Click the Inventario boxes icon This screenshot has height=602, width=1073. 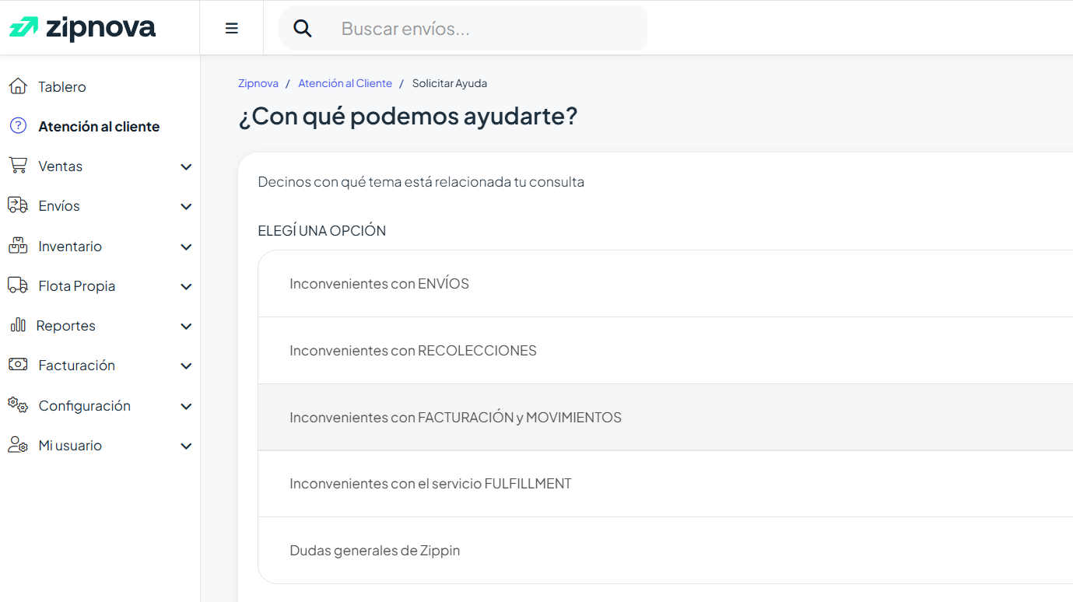[x=18, y=246]
